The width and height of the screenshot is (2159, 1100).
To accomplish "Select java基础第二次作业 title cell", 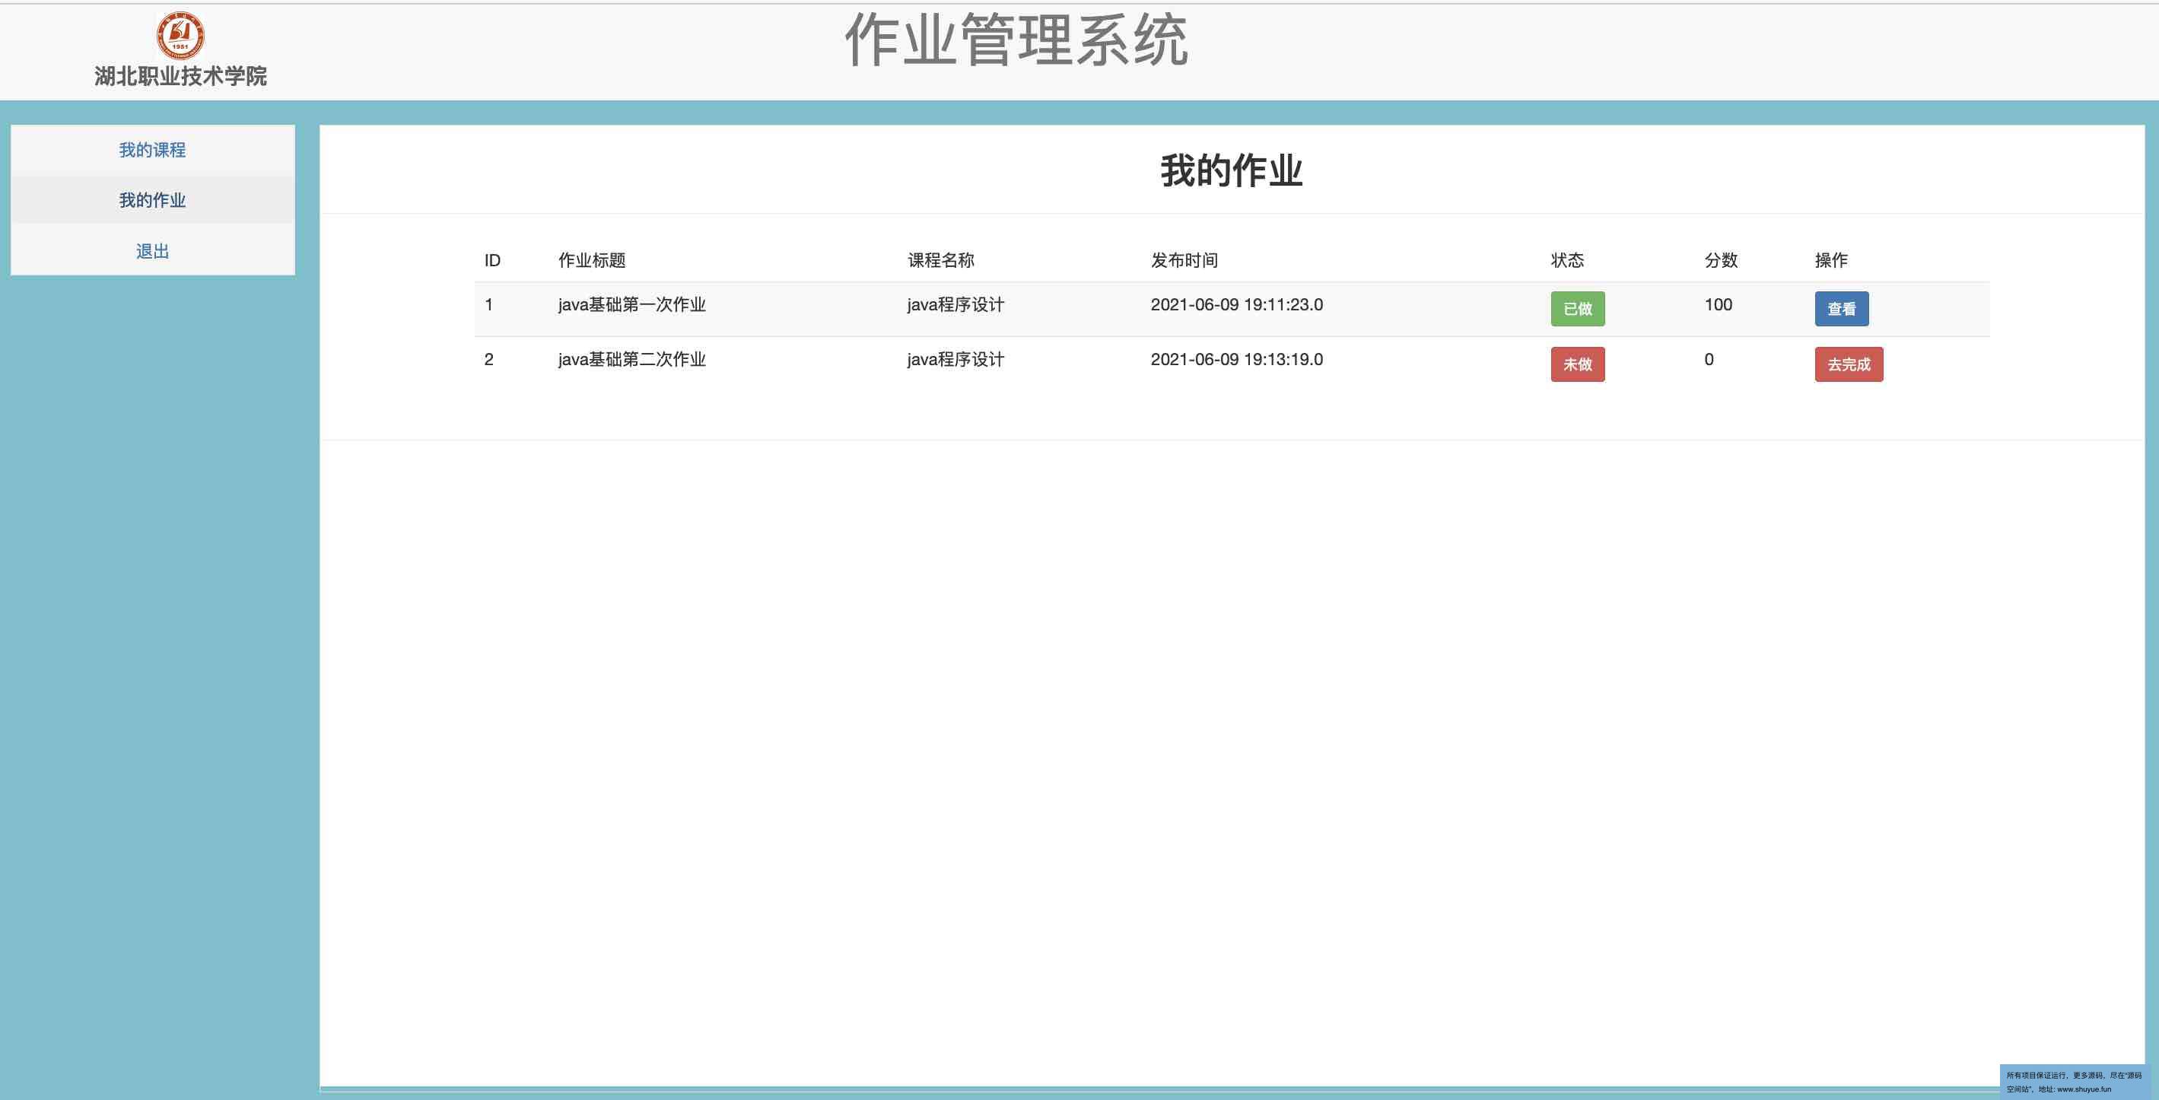I will pos(632,359).
